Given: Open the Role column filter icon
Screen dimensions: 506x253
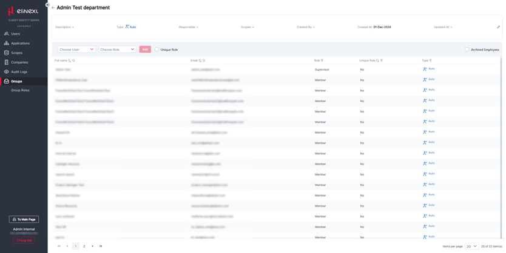Looking at the screenshot, I should 322,61.
